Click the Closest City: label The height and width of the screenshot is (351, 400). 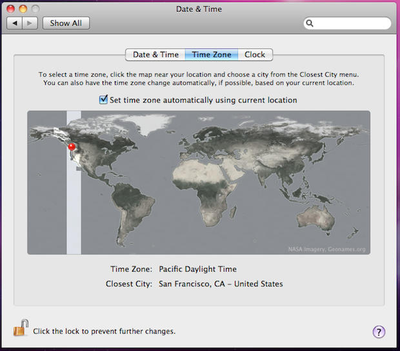pyautogui.click(x=129, y=284)
